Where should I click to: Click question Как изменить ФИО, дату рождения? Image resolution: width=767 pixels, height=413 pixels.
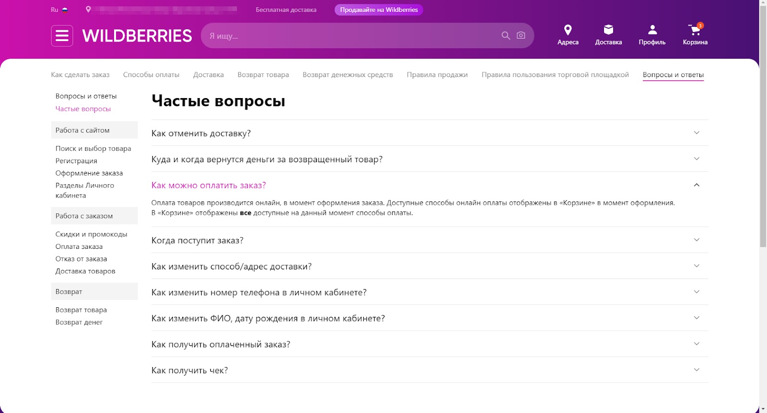[268, 318]
